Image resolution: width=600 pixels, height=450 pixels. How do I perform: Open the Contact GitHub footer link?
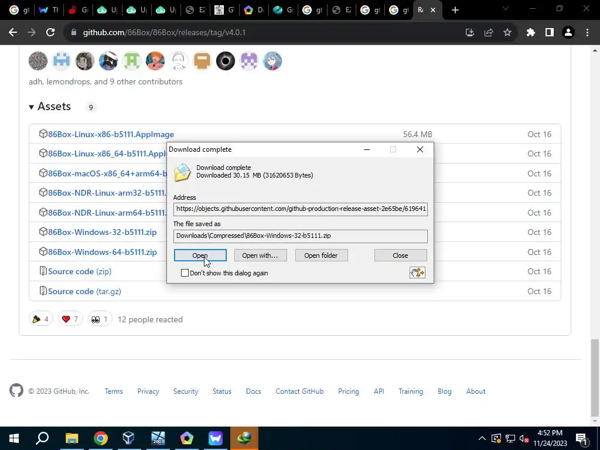(299, 391)
